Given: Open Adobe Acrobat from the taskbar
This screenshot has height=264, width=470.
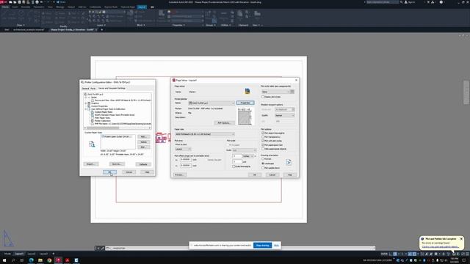Looking at the screenshot, I should click(x=67, y=260).
